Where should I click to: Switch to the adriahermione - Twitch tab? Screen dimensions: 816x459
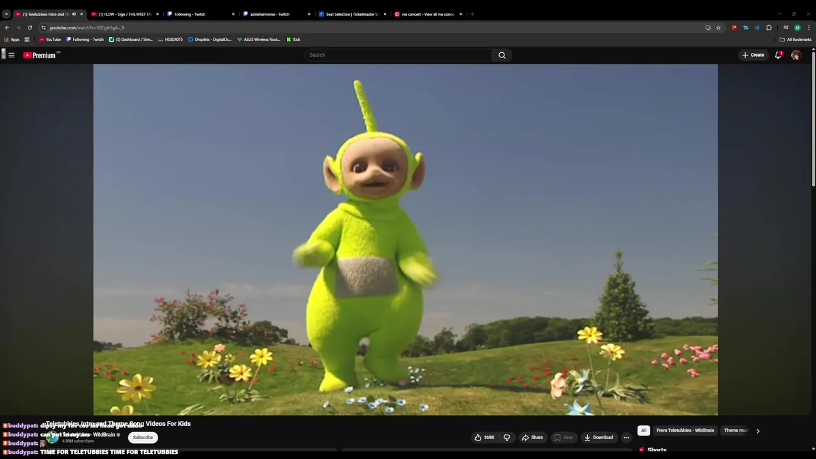276,14
